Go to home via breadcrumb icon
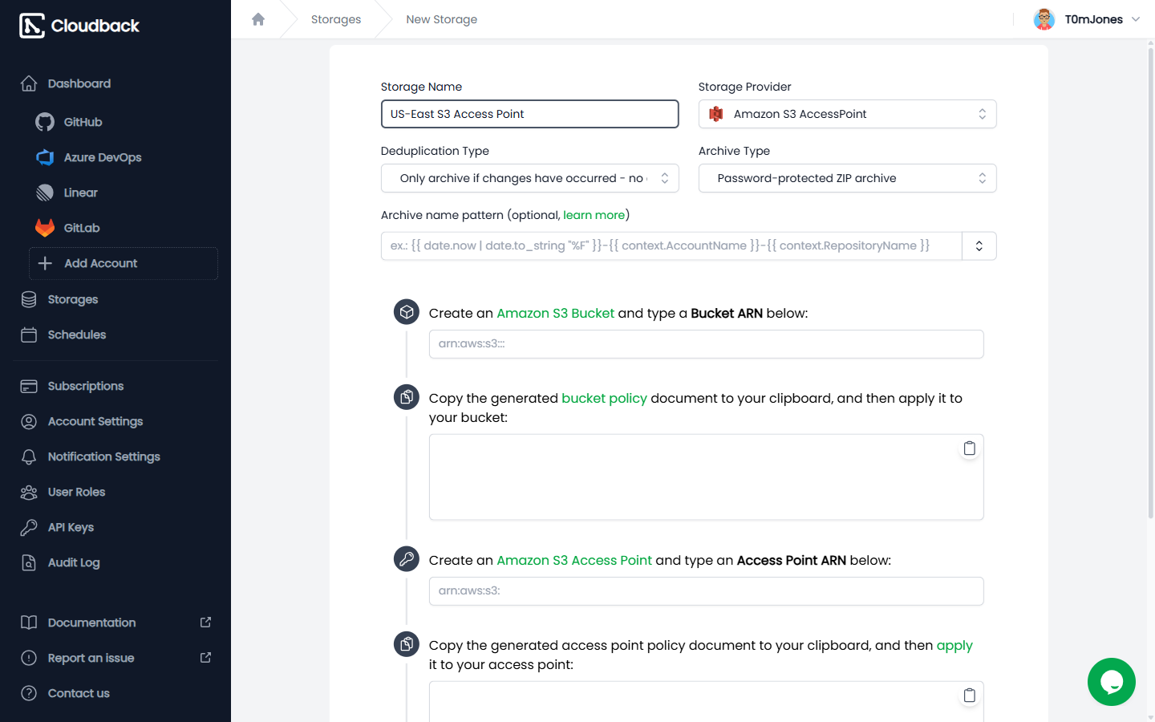1155x722 pixels. point(258,19)
